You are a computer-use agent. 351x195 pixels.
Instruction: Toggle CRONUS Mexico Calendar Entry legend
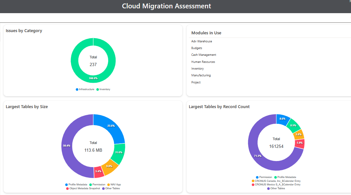click(x=276, y=184)
